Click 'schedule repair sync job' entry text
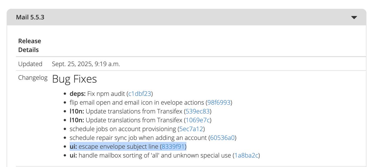Image resolution: width=374 pixels, height=167 pixels. [138, 137]
